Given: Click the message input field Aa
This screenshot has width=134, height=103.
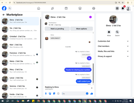Looking at the screenshot, I should [74, 94].
